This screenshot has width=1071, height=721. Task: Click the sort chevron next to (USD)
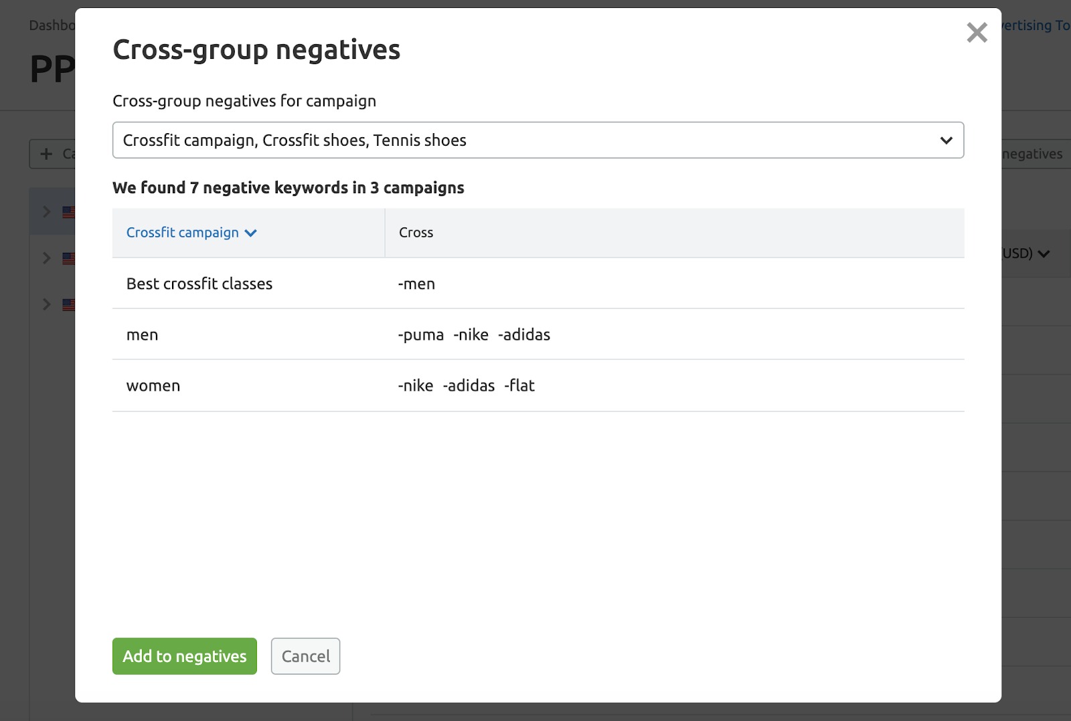pos(1044,254)
